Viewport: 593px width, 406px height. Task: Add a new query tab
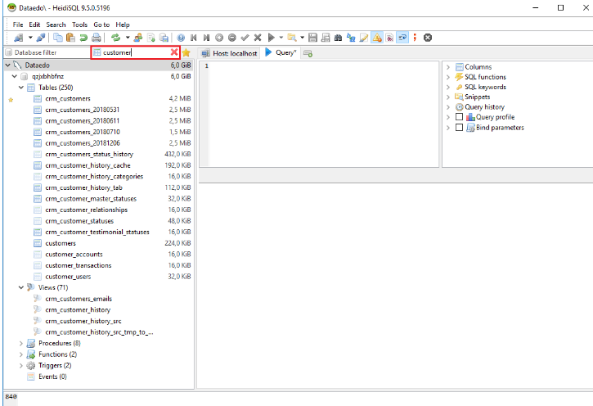pos(308,53)
